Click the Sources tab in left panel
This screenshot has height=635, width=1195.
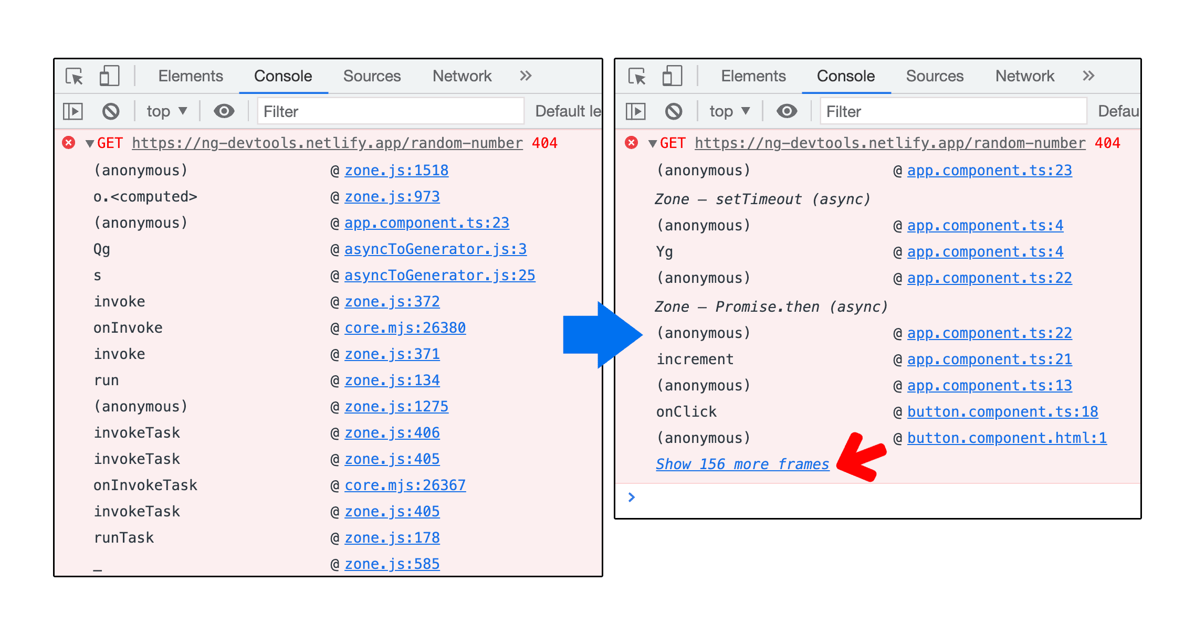pos(369,76)
